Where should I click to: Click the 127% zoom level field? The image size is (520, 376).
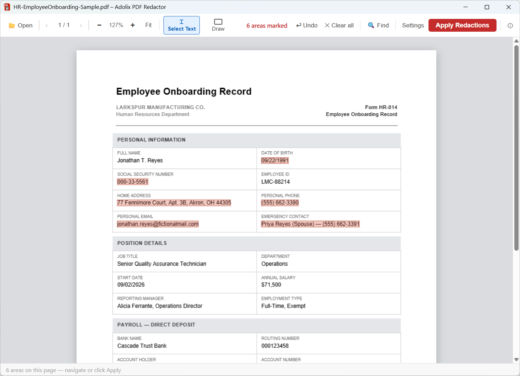click(x=116, y=25)
